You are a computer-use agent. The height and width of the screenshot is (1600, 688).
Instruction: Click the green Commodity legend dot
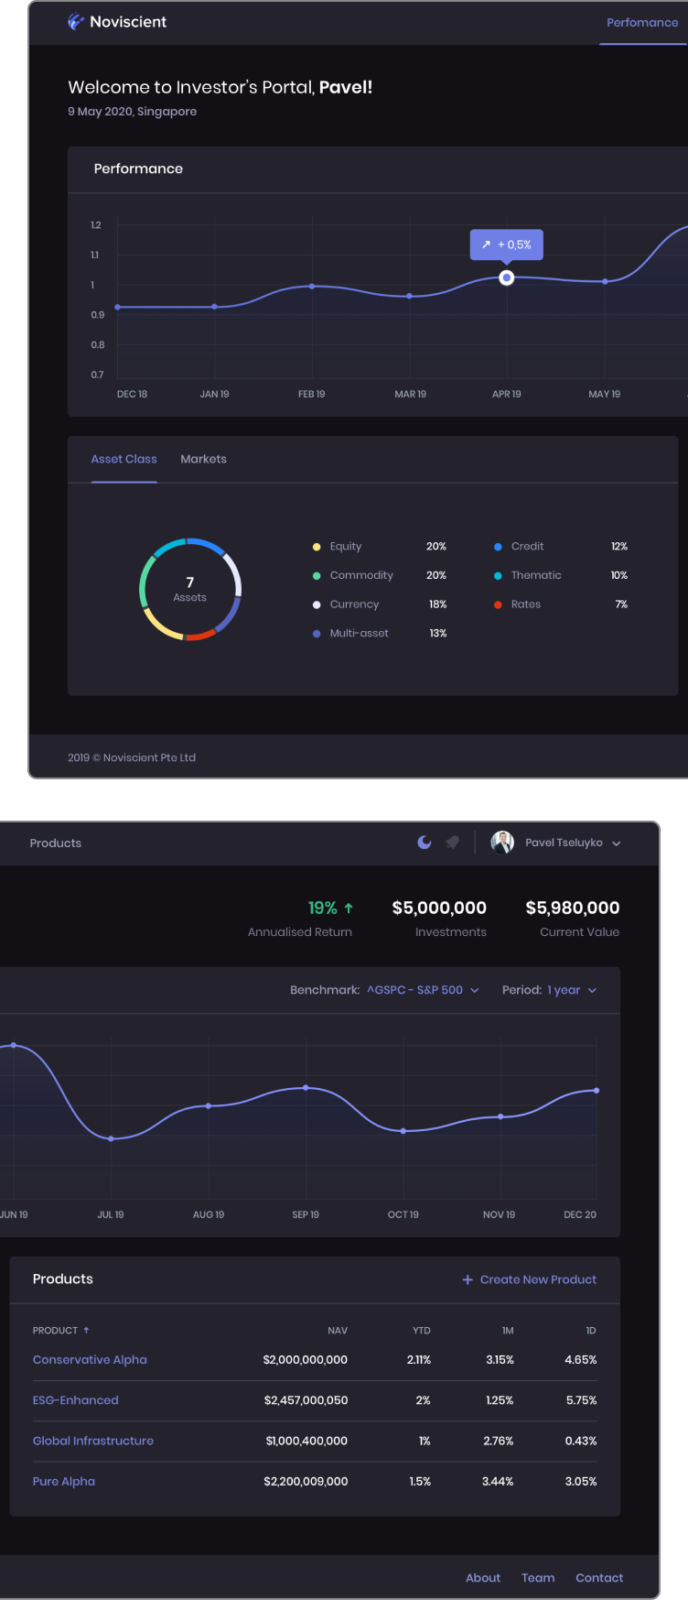click(317, 576)
